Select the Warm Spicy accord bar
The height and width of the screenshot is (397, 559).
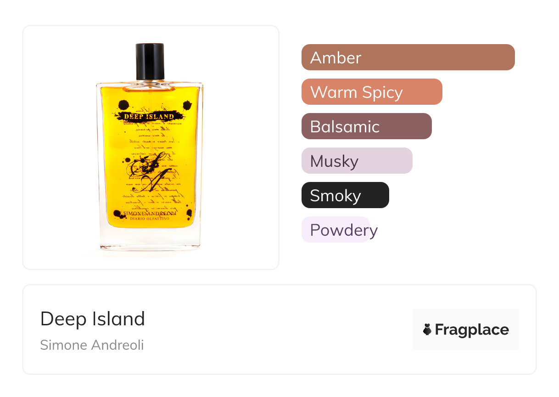click(372, 92)
